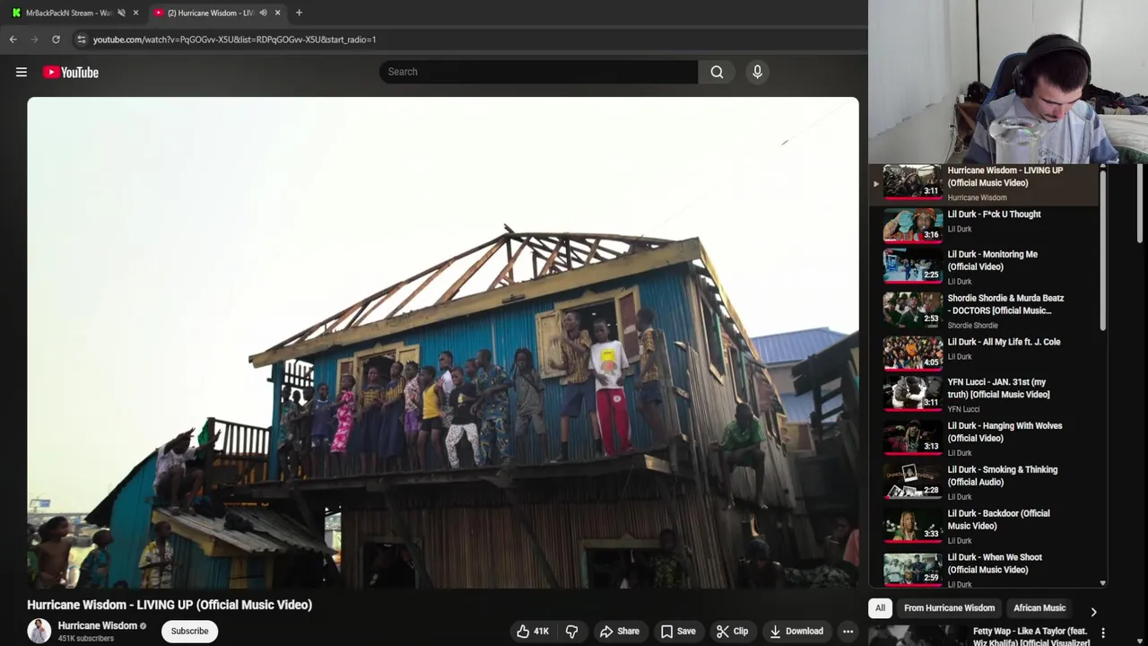1148x646 pixels.
Task: Open more actions ellipsis below the video
Action: pyautogui.click(x=848, y=631)
